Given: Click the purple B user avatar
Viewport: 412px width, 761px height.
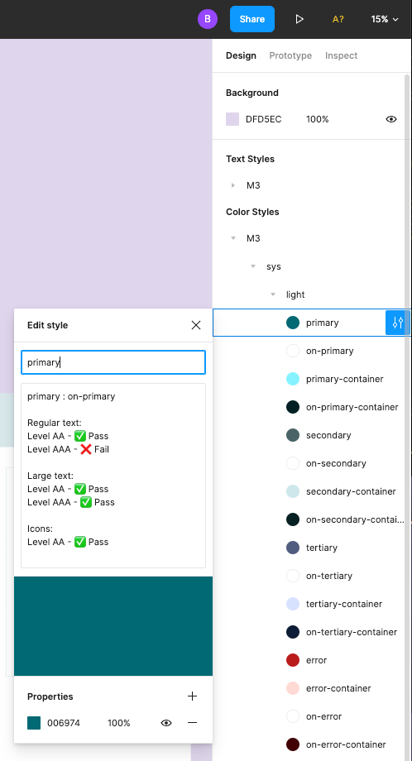Looking at the screenshot, I should 207,19.
